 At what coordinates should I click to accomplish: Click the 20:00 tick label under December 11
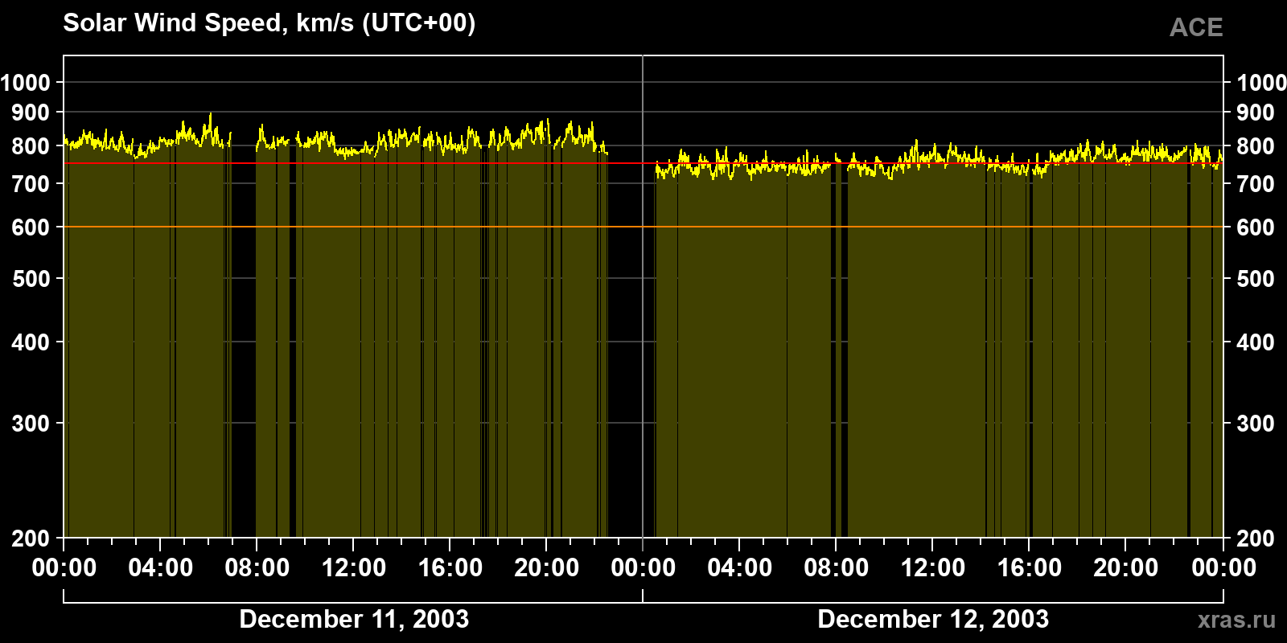click(547, 568)
